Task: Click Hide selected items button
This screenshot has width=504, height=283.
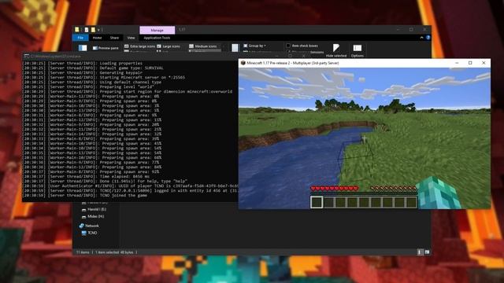Action: tap(336, 50)
